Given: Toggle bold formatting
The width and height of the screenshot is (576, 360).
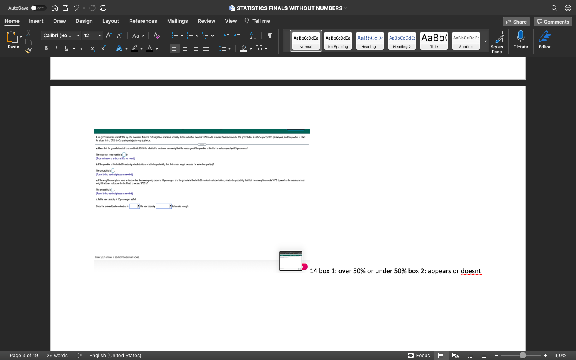Looking at the screenshot, I should point(46,48).
